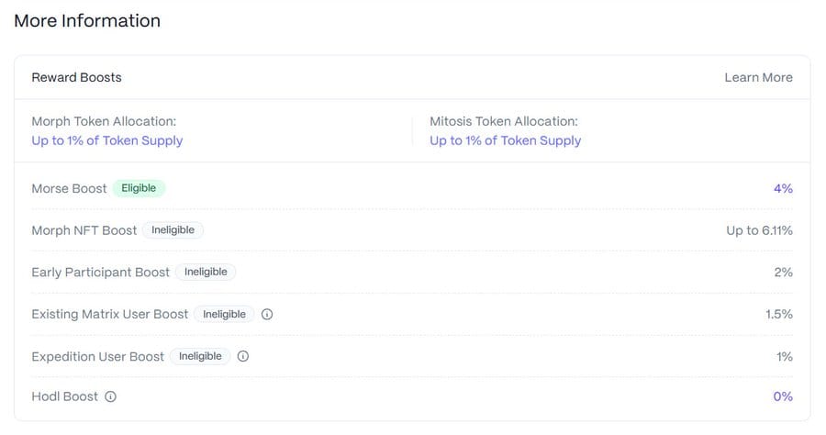Image resolution: width=826 pixels, height=435 pixels.
Task: Select the Morse Boost row label
Action: (x=69, y=188)
